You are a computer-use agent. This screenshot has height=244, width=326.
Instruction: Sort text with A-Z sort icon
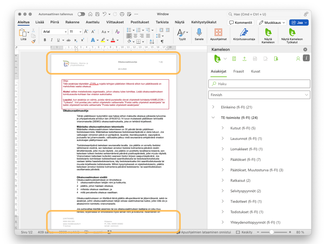tap(152, 41)
